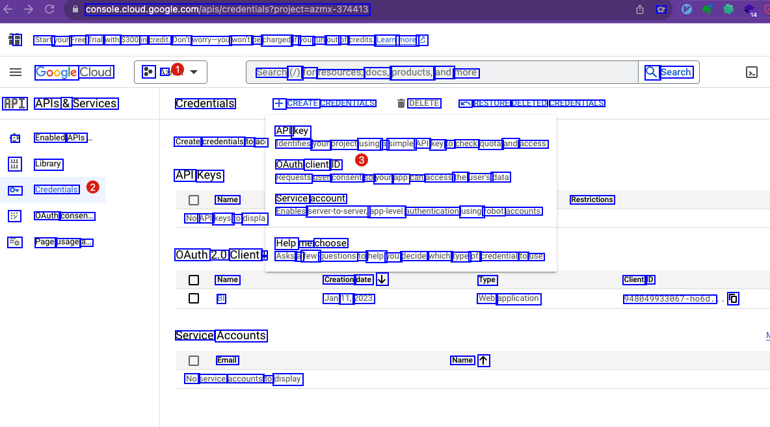Click the gift icon in trial banner
The height and width of the screenshot is (427, 770).
pyautogui.click(x=14, y=40)
